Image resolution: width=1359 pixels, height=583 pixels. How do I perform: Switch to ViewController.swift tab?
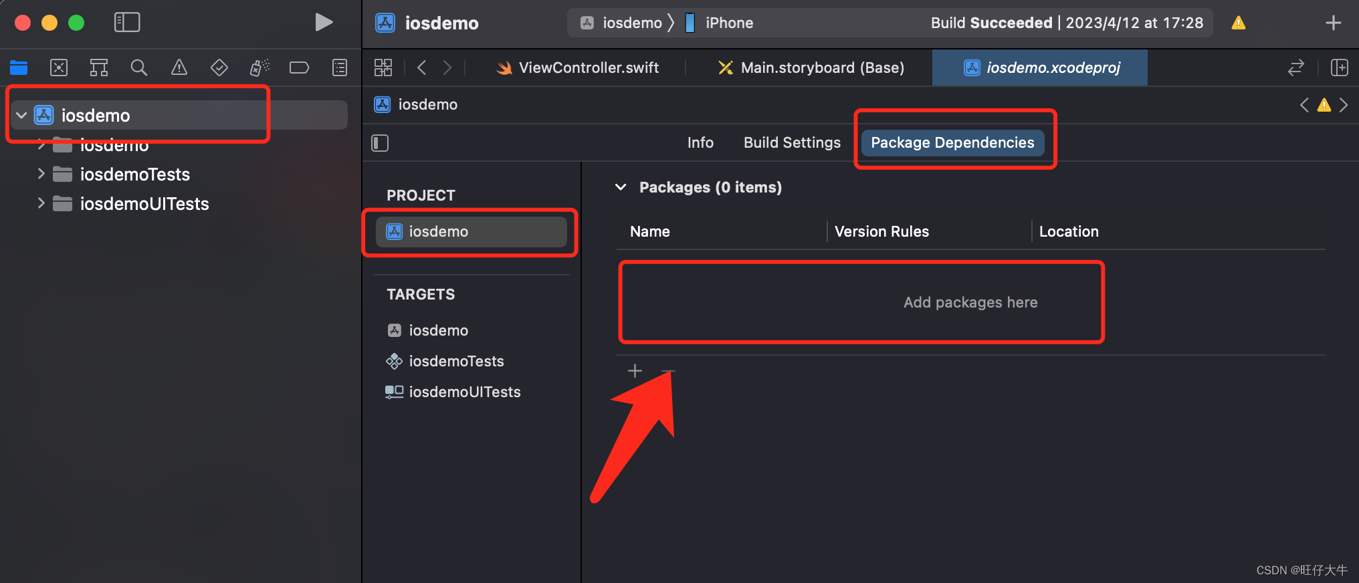[577, 68]
